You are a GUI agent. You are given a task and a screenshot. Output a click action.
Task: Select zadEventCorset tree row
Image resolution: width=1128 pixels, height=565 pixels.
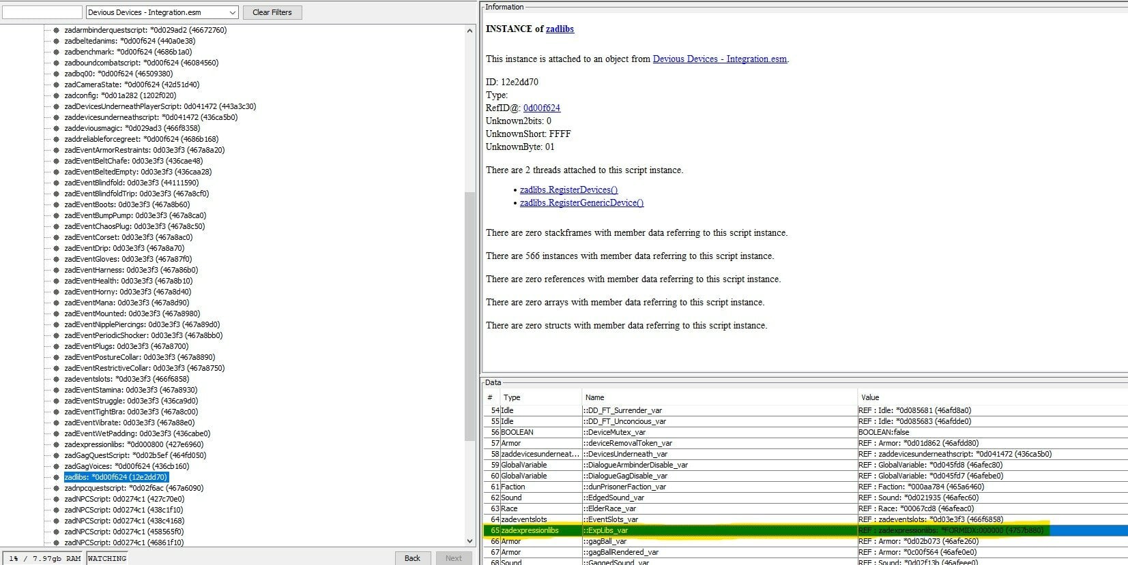(x=128, y=237)
